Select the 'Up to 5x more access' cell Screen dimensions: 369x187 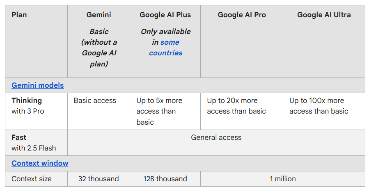pyautogui.click(x=159, y=111)
